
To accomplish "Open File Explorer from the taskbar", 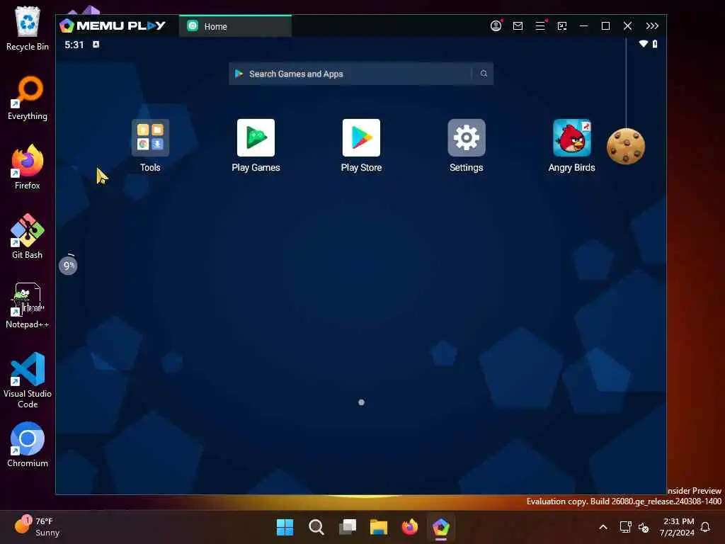I will point(379,527).
